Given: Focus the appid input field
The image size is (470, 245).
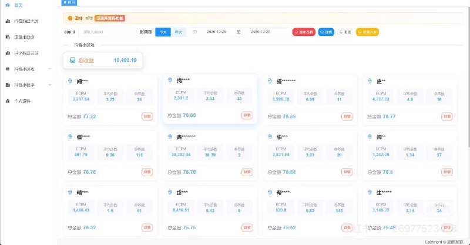Looking at the screenshot, I should point(108,32).
